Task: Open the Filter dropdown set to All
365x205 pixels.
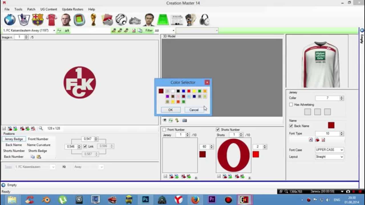Action: tap(165, 30)
